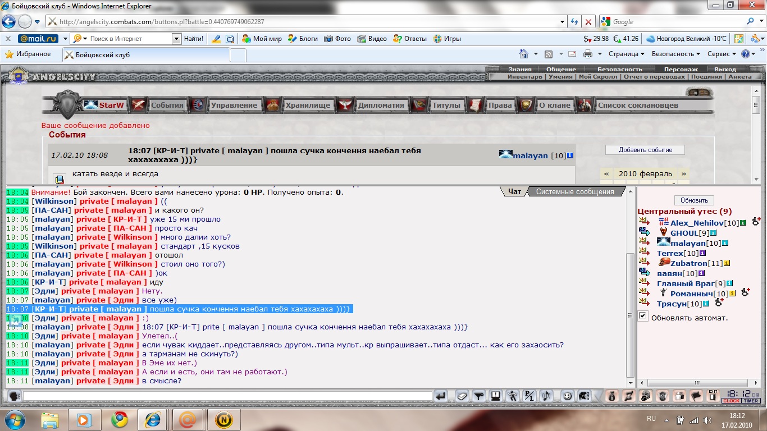The width and height of the screenshot is (767, 431).
Task: Switch to the Чат tab
Action: 514,191
